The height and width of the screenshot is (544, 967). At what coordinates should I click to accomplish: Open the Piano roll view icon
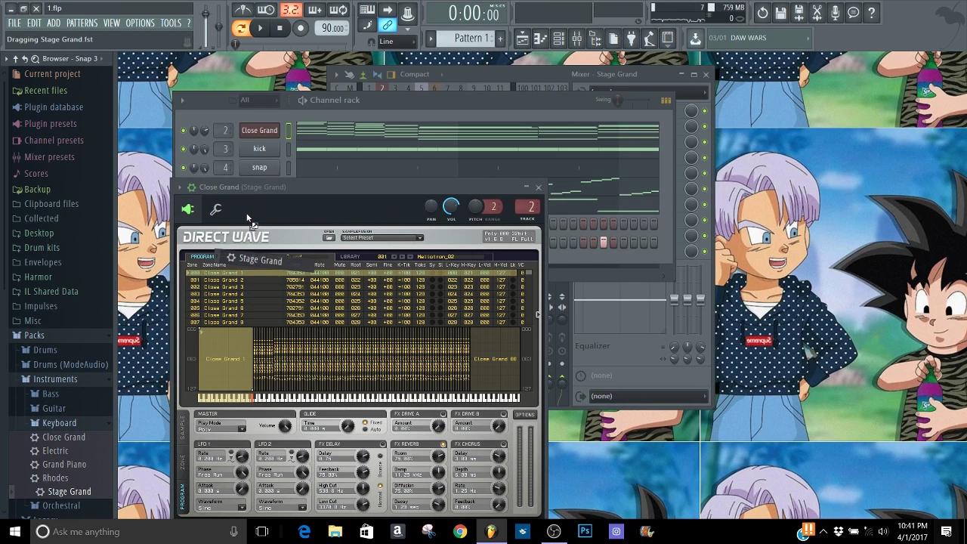point(540,38)
